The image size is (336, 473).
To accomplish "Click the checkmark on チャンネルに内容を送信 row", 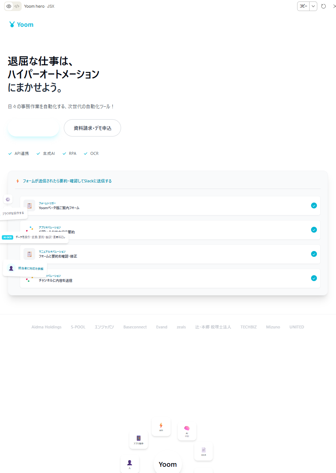I will point(314,278).
